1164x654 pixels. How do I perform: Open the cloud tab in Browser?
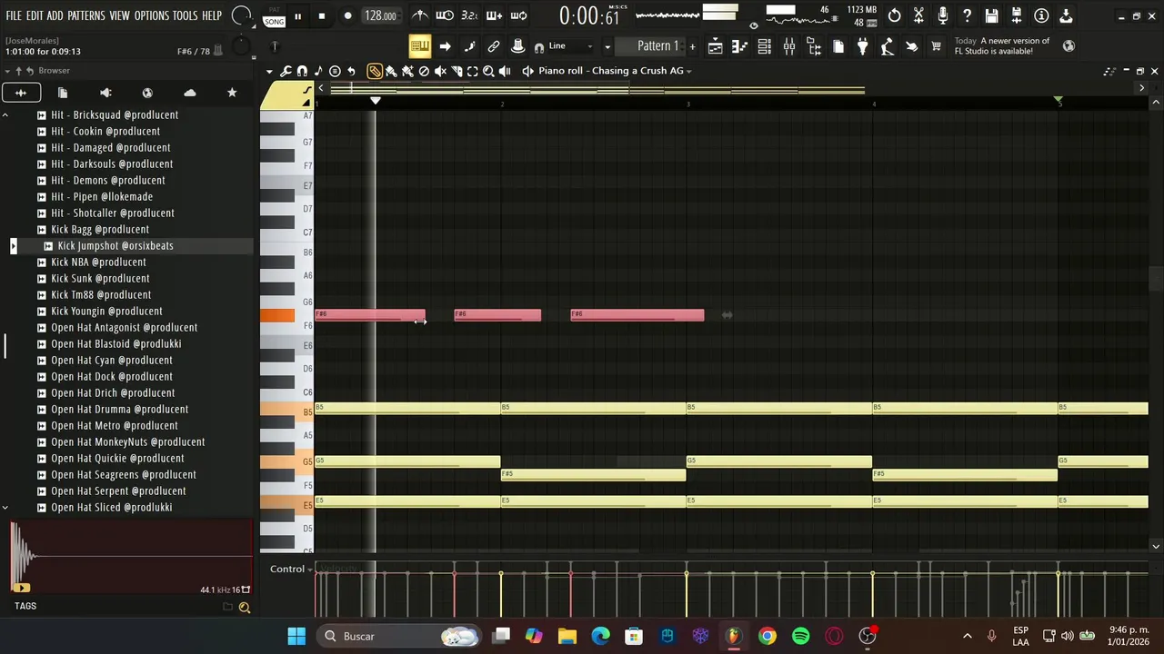[x=189, y=93]
